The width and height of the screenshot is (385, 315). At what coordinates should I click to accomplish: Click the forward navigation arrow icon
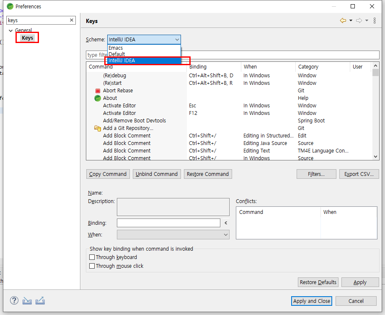[359, 20]
